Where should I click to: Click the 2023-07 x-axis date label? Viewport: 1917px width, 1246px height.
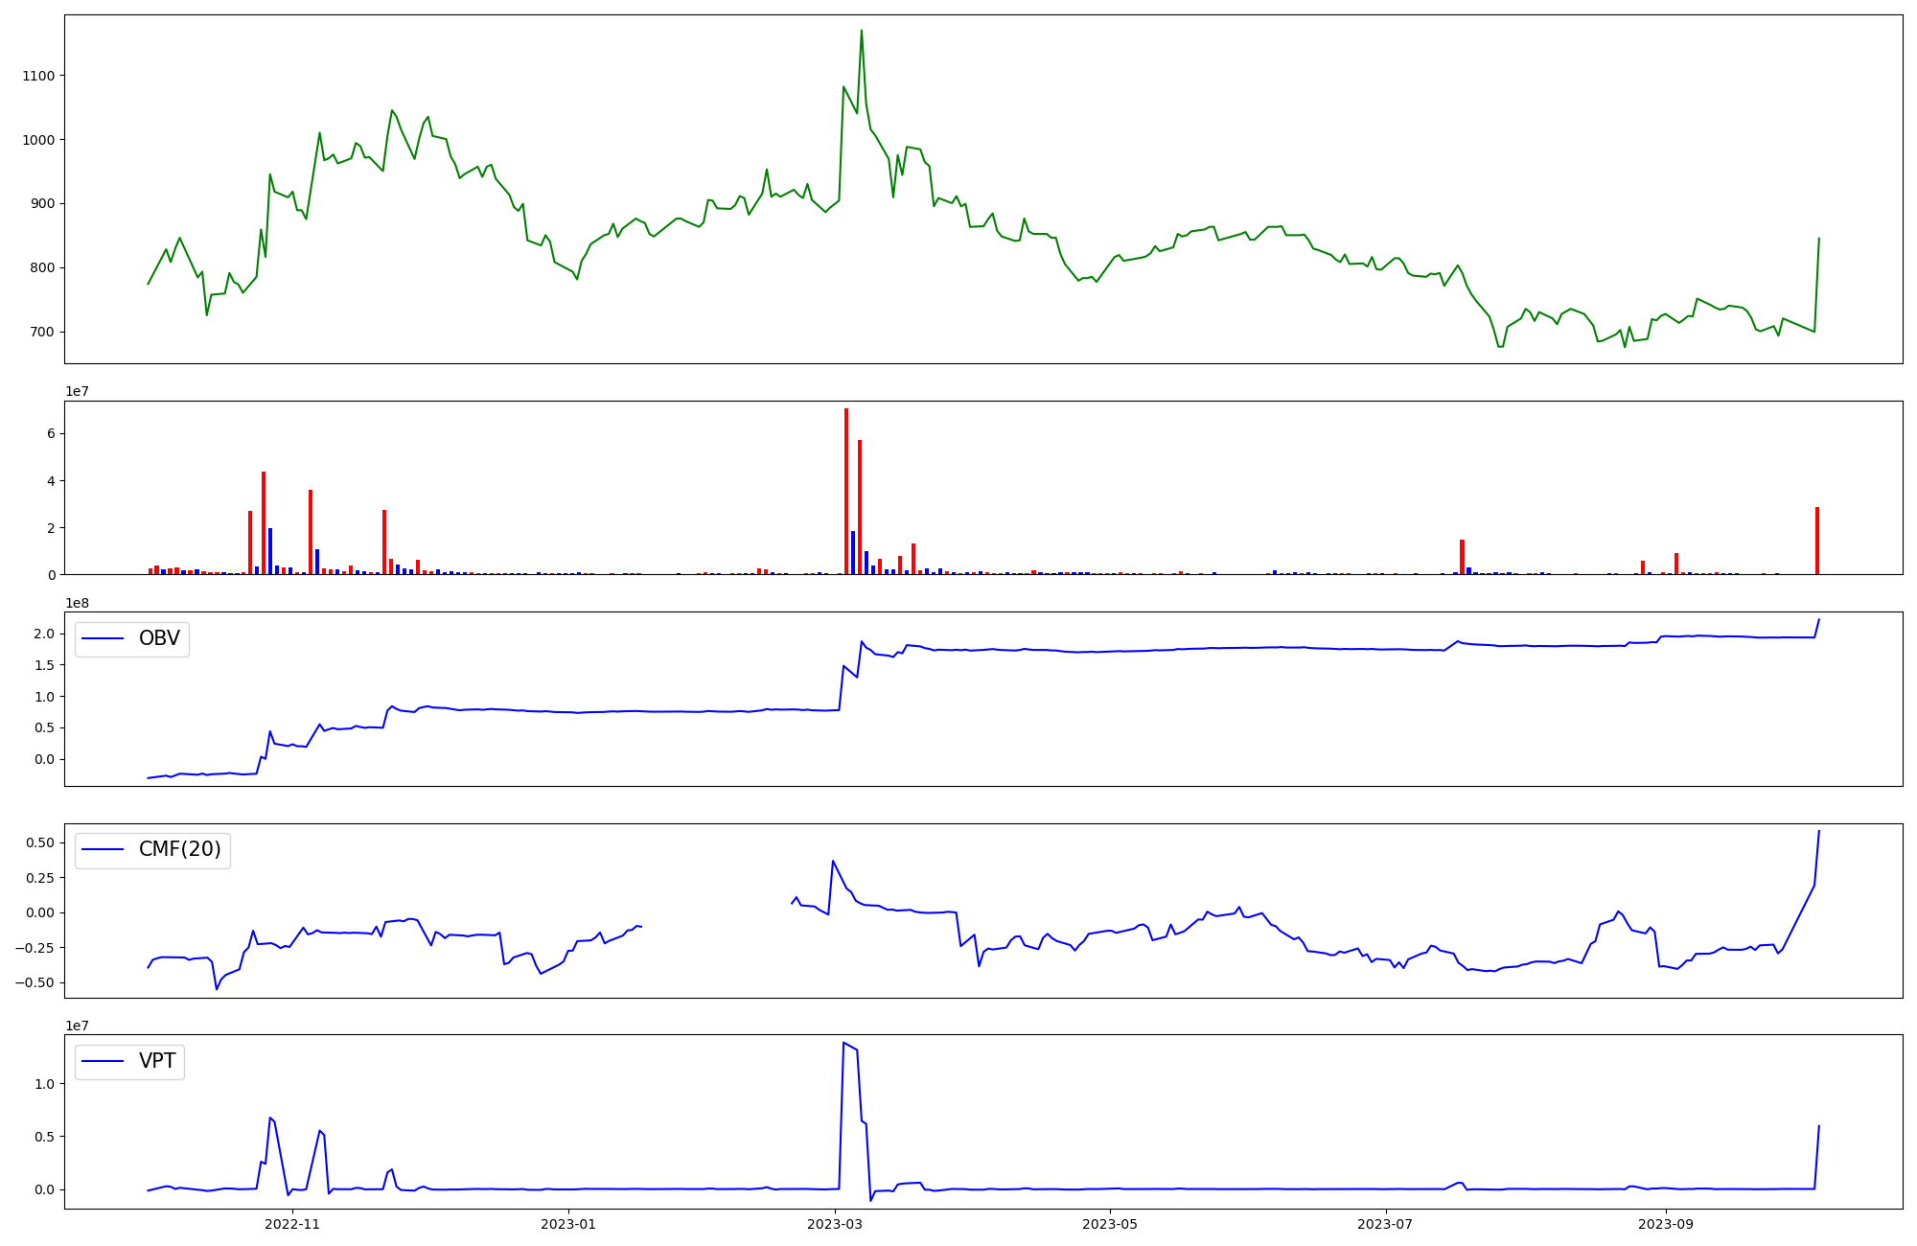(1385, 1224)
